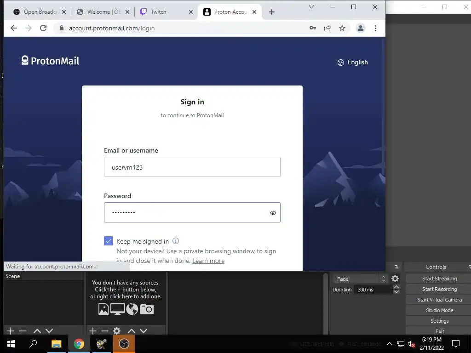Add a camera source in OBS
Viewport: 471px width, 353px height.
pyautogui.click(x=147, y=309)
